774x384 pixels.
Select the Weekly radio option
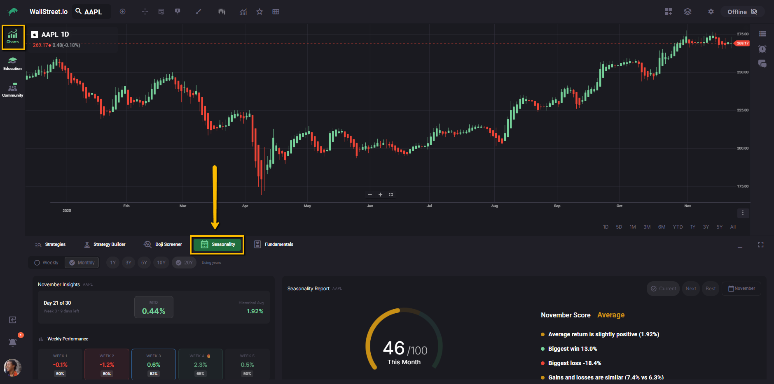coord(46,263)
